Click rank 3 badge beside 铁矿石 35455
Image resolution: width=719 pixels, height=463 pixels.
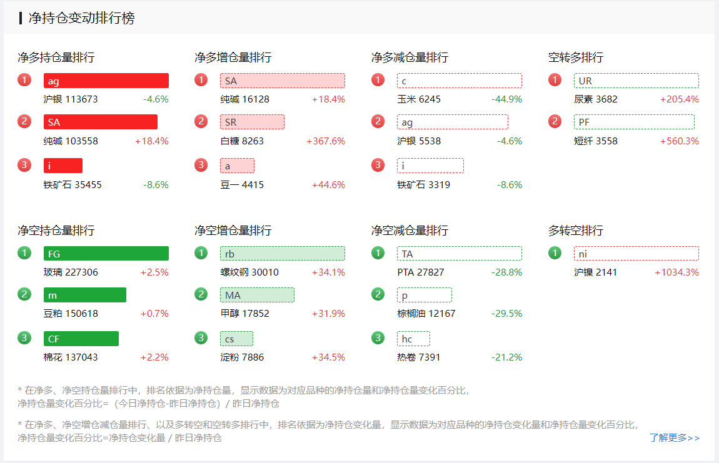[x=24, y=165]
